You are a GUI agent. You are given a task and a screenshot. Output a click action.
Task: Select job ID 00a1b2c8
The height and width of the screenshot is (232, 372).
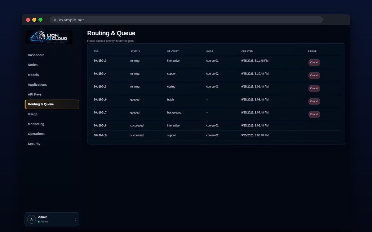(x=100, y=126)
